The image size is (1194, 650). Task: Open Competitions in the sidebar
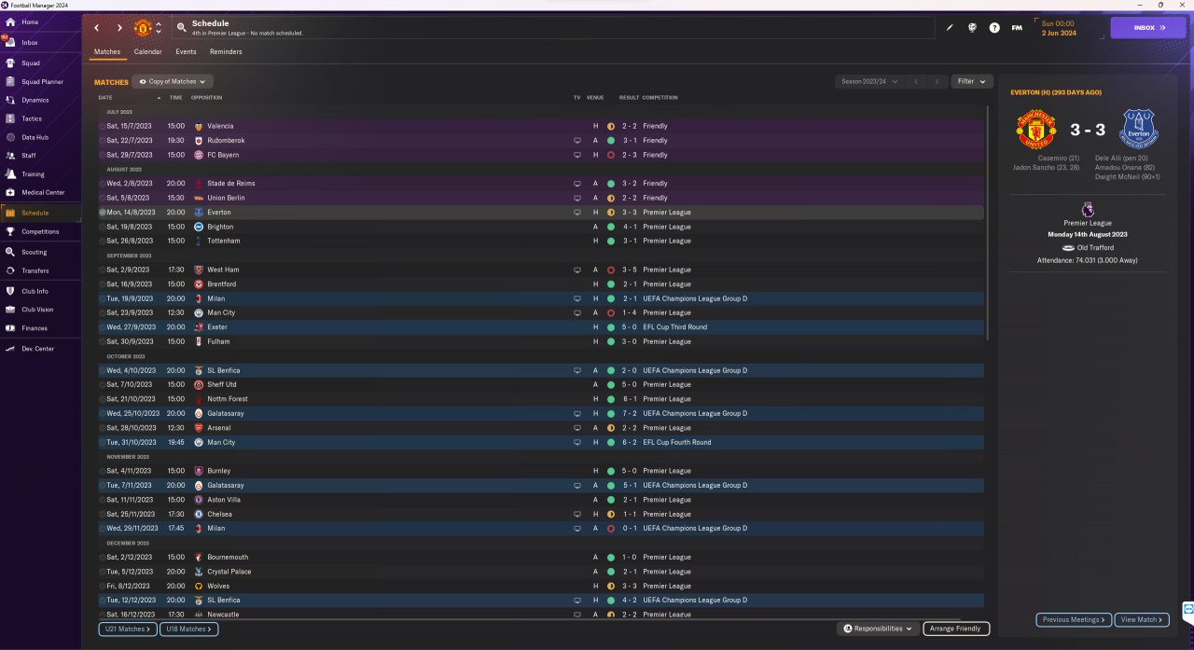(40, 231)
